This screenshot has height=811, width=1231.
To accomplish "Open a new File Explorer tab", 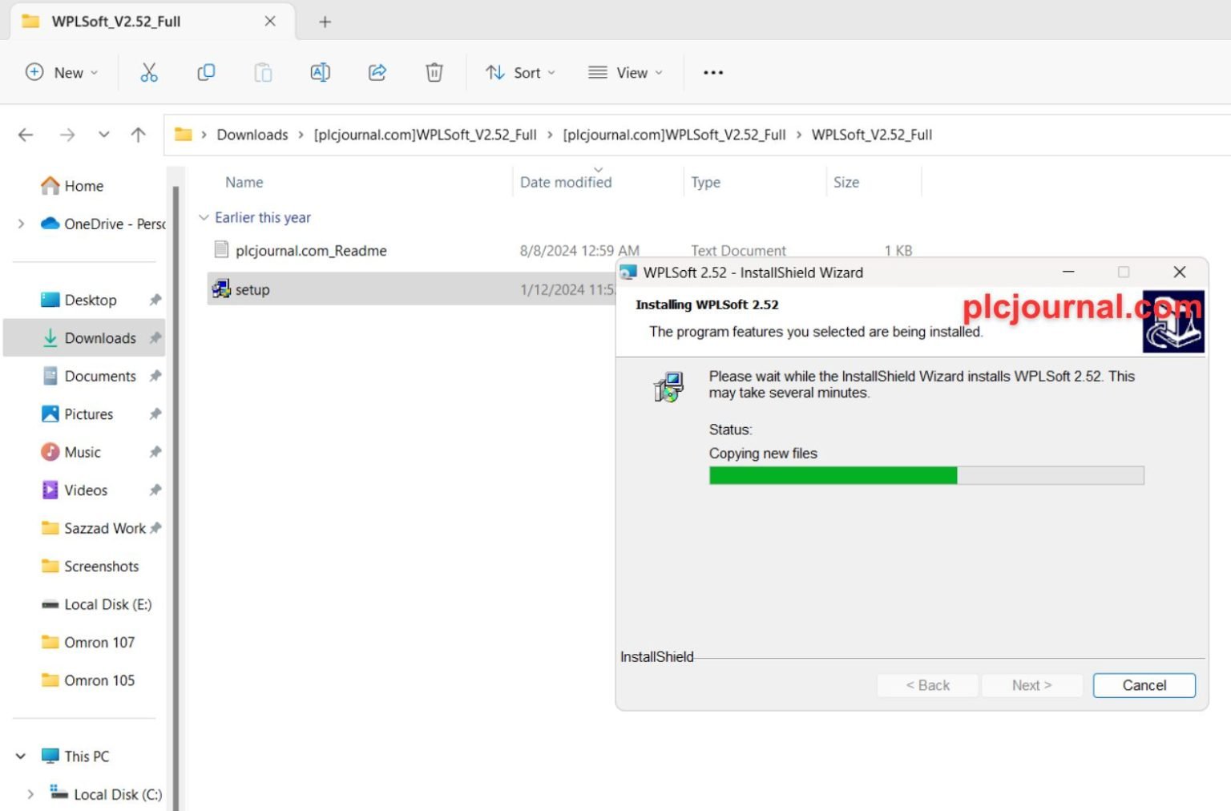I will pyautogui.click(x=325, y=22).
